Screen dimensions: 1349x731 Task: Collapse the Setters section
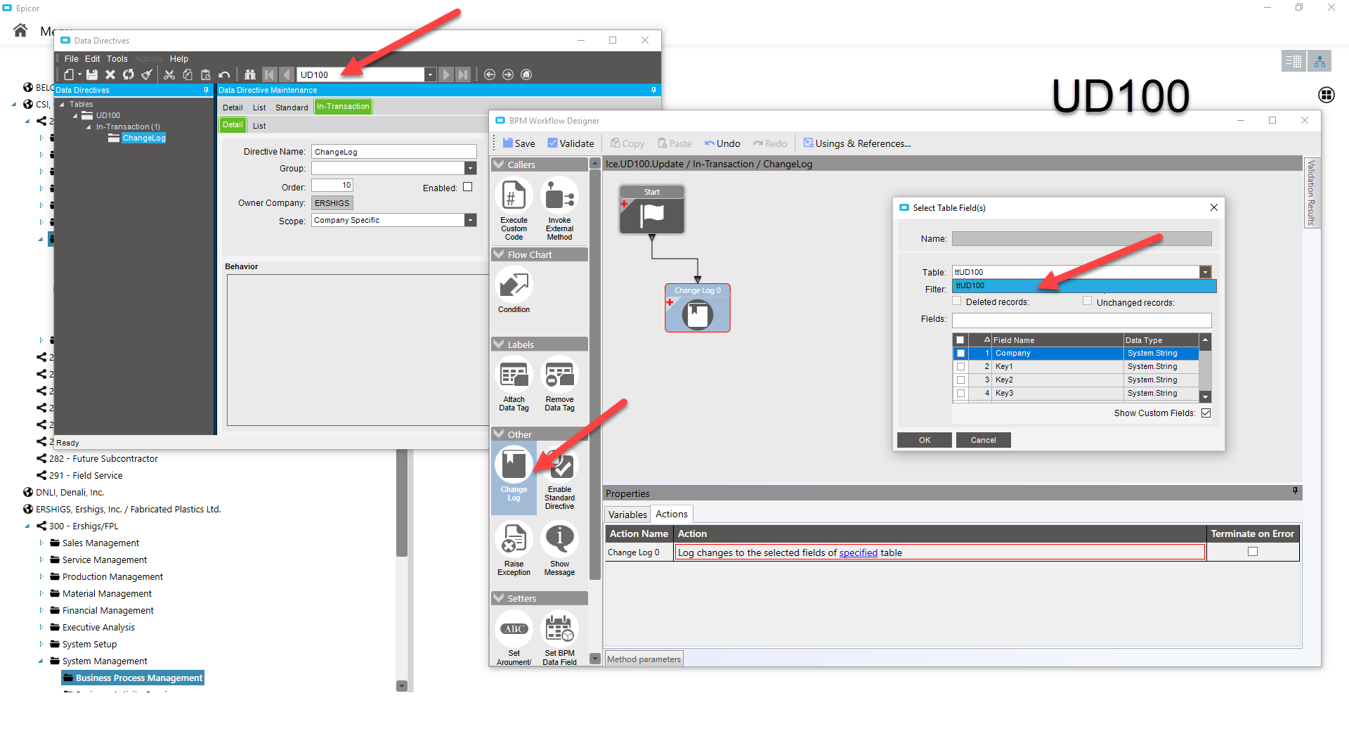coord(499,598)
